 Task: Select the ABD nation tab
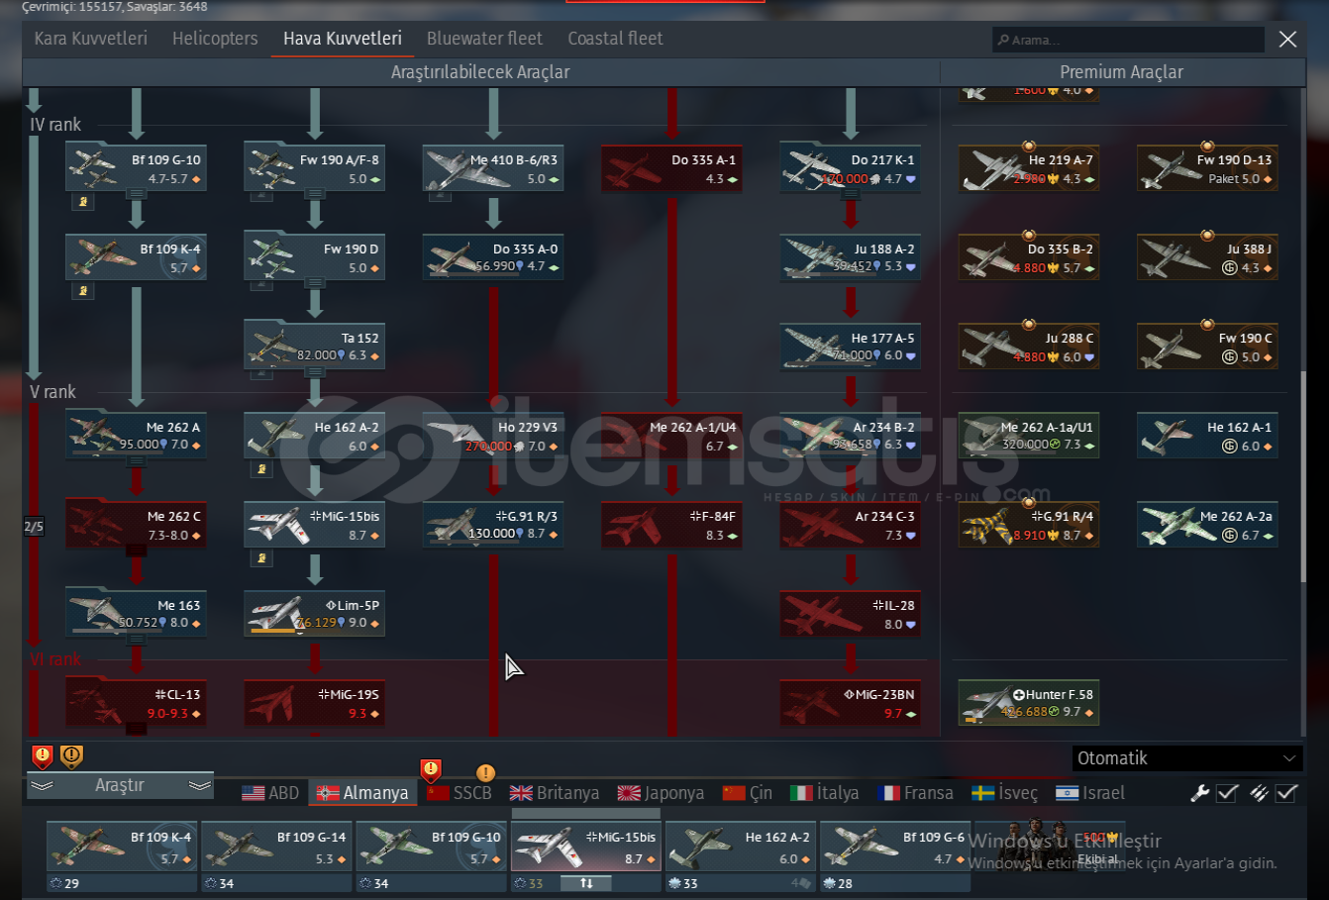[x=270, y=793]
